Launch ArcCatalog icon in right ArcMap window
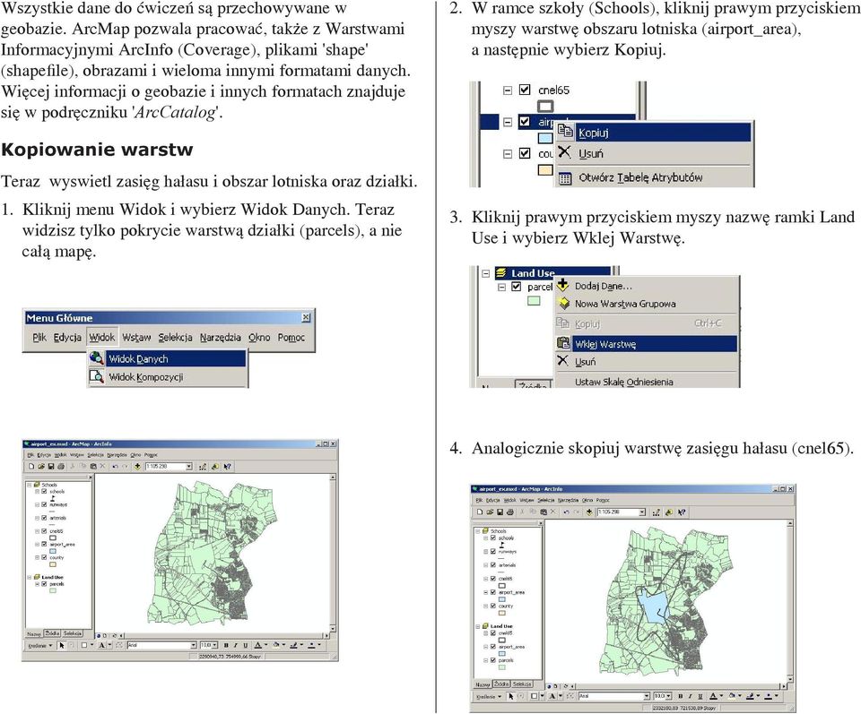 pos(669,512)
